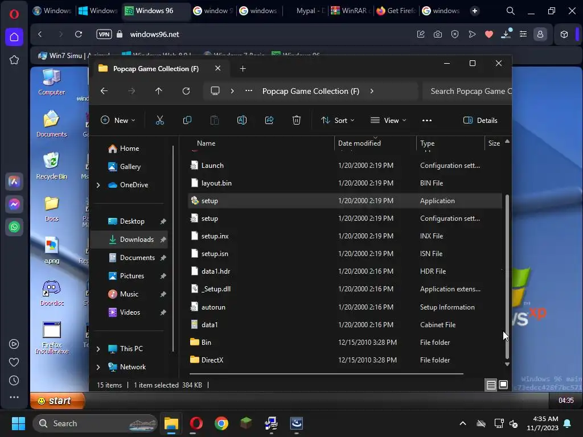Viewport: 583px width, 437px height.
Task: Select the data1 Cabinet File
Action: (x=345, y=325)
